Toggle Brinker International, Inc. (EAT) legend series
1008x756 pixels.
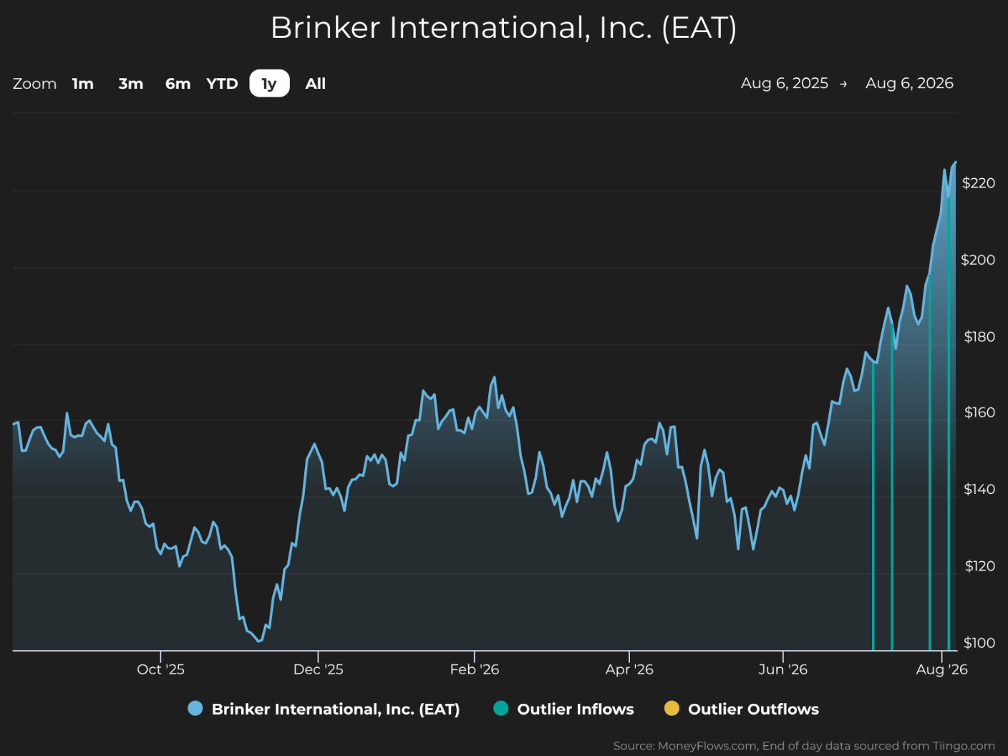[324, 709]
